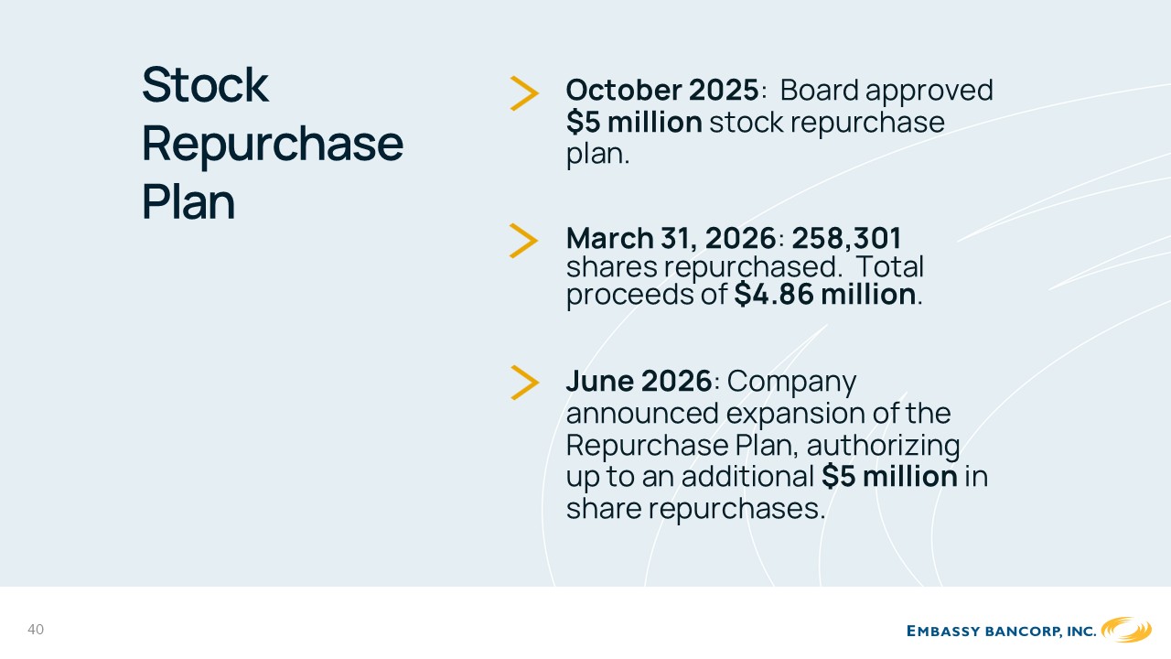The image size is (1171, 659).
Task: Click the yellow chevron beside March 31, 2026
Action: [524, 241]
